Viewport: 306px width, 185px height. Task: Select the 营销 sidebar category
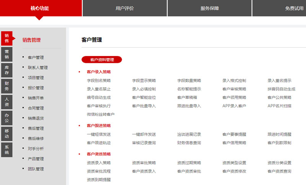tap(7, 55)
